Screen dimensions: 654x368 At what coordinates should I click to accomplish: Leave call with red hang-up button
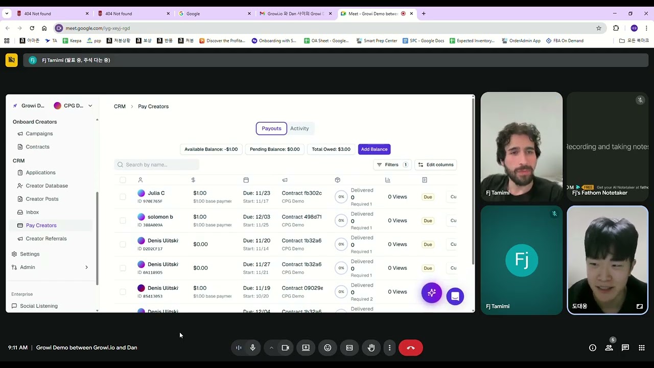click(x=411, y=348)
